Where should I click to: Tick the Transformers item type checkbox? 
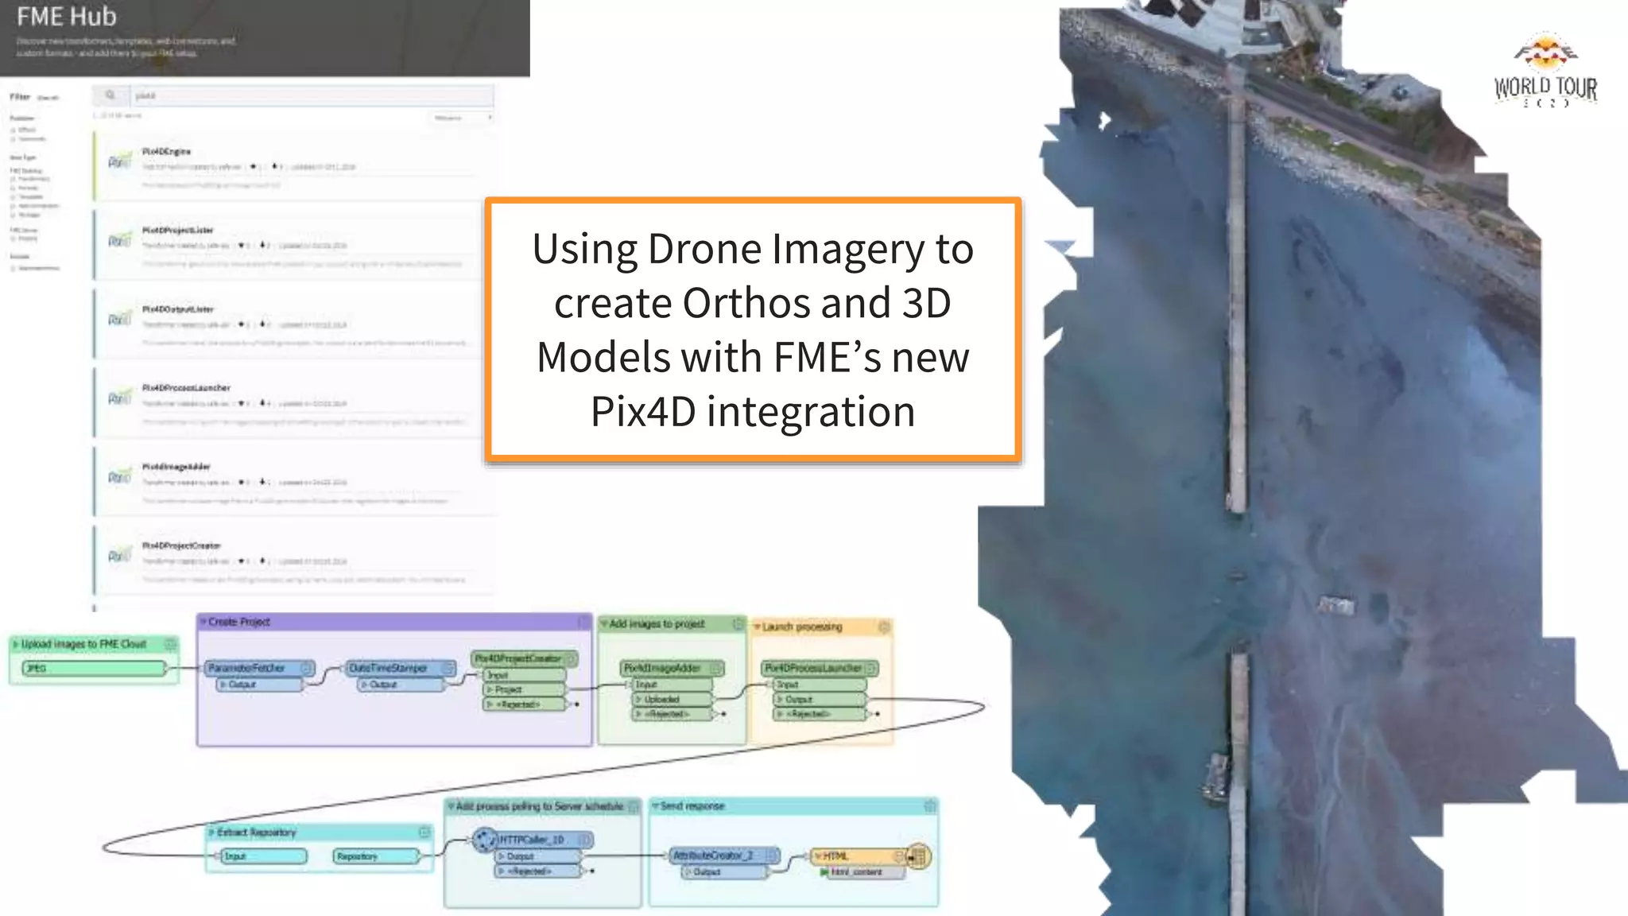(13, 179)
